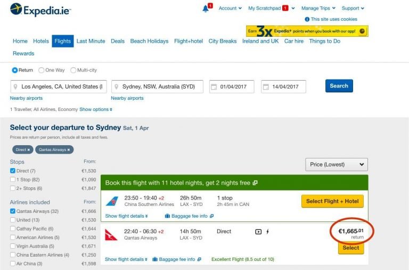Expand Show options for travellers

pos(96,109)
